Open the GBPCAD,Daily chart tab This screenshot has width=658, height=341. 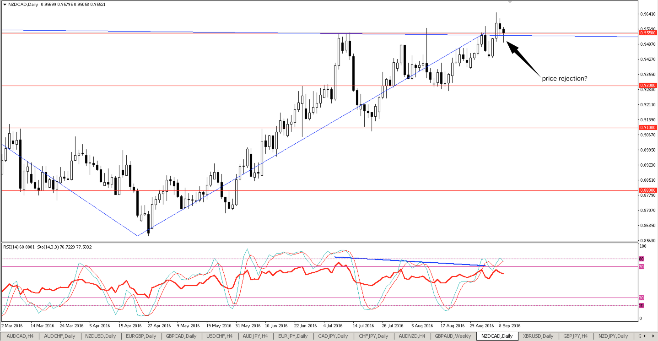pos(181,336)
